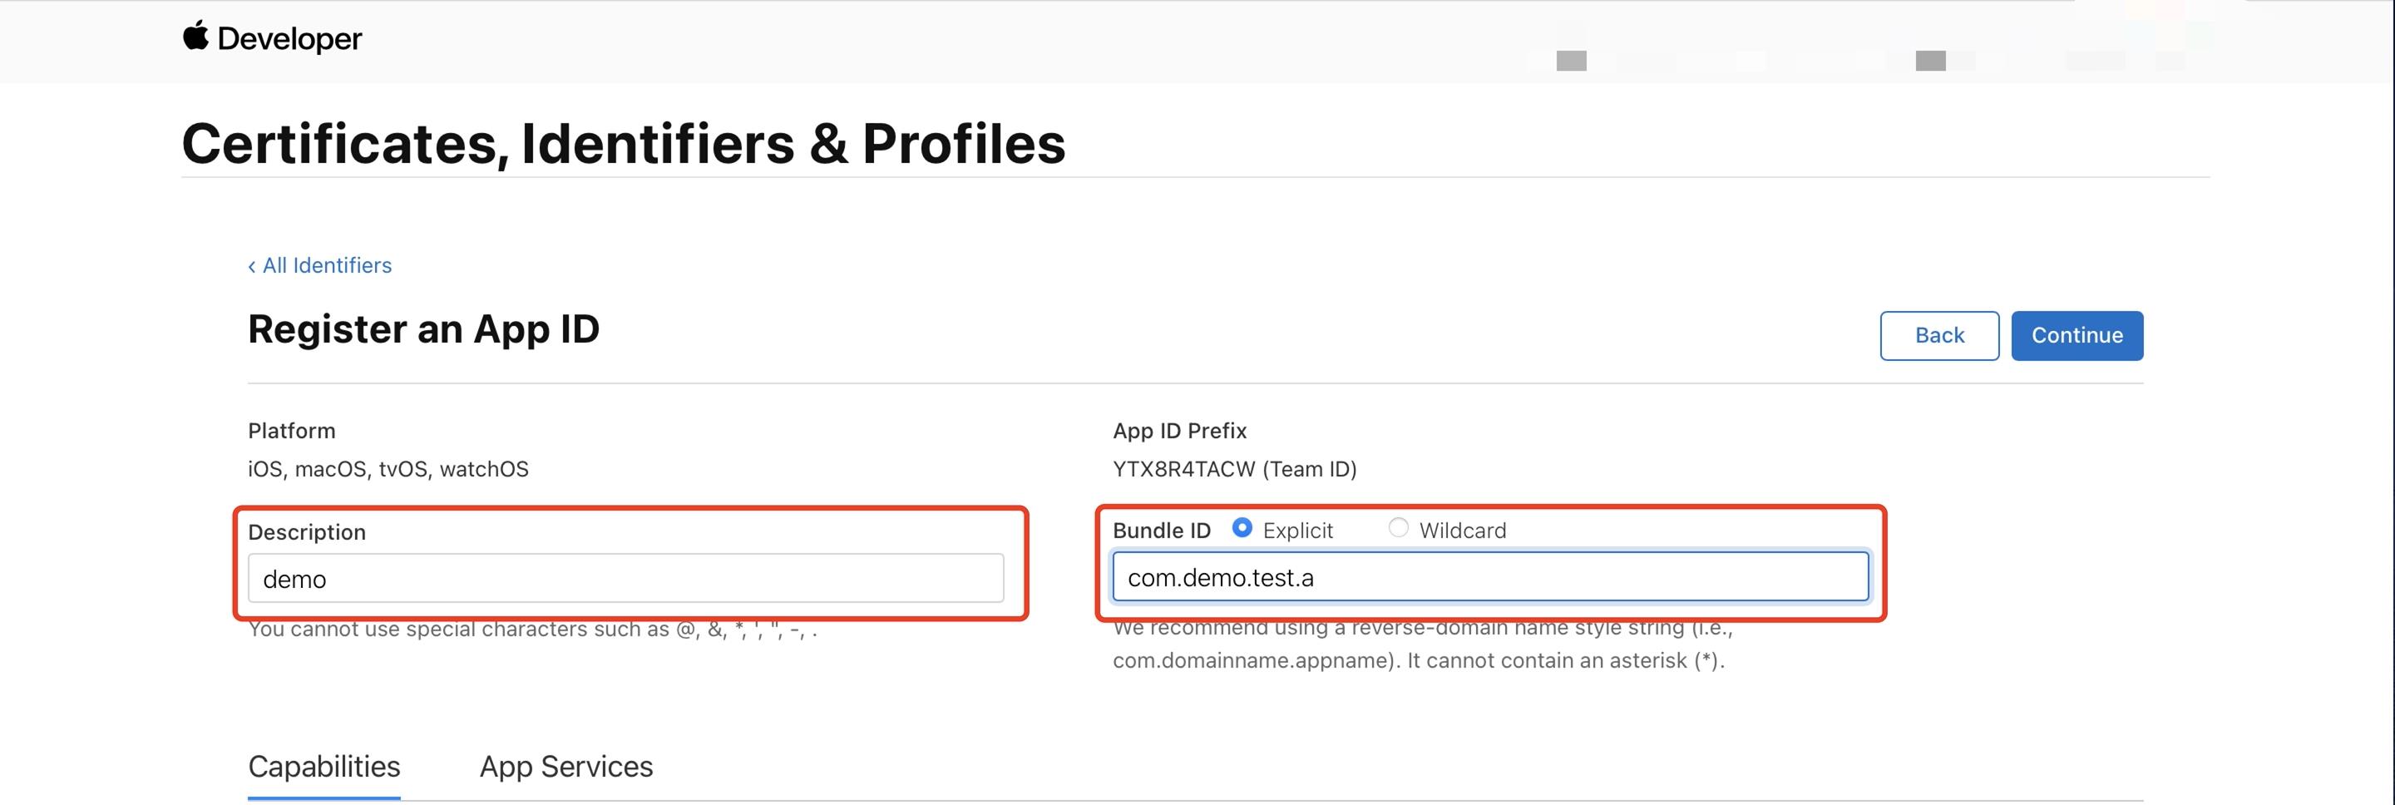Click the Continue button
The width and height of the screenshot is (2395, 805).
2077,336
